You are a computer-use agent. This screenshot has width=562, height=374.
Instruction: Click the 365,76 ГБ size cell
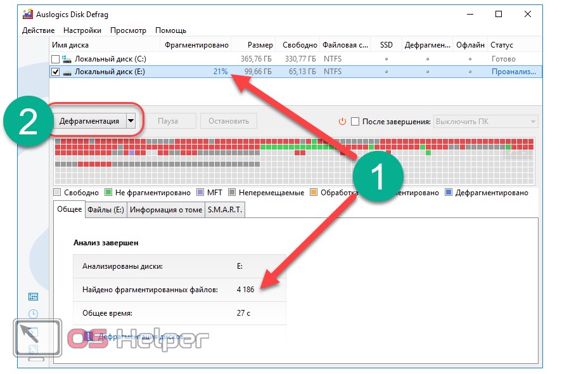pos(256,59)
